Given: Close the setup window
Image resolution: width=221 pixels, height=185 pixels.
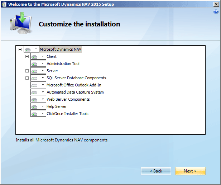Looking at the screenshot, I should (216, 4).
